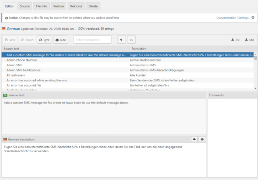258x180 pixels.
Task: Sync translations with the Sync button
Action: (x=44, y=40)
